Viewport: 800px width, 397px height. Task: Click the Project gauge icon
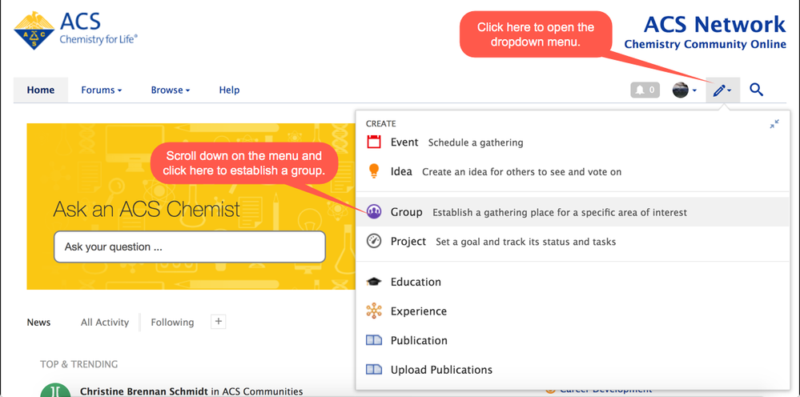374,241
